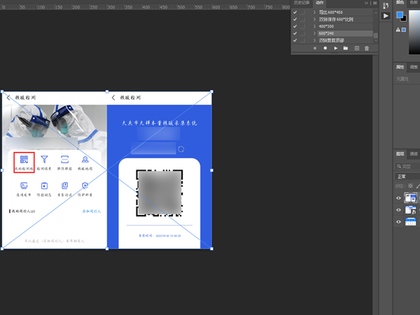Click the Actions list scrollbar thumb
The width and height of the screenshot is (420, 315).
click(375, 36)
